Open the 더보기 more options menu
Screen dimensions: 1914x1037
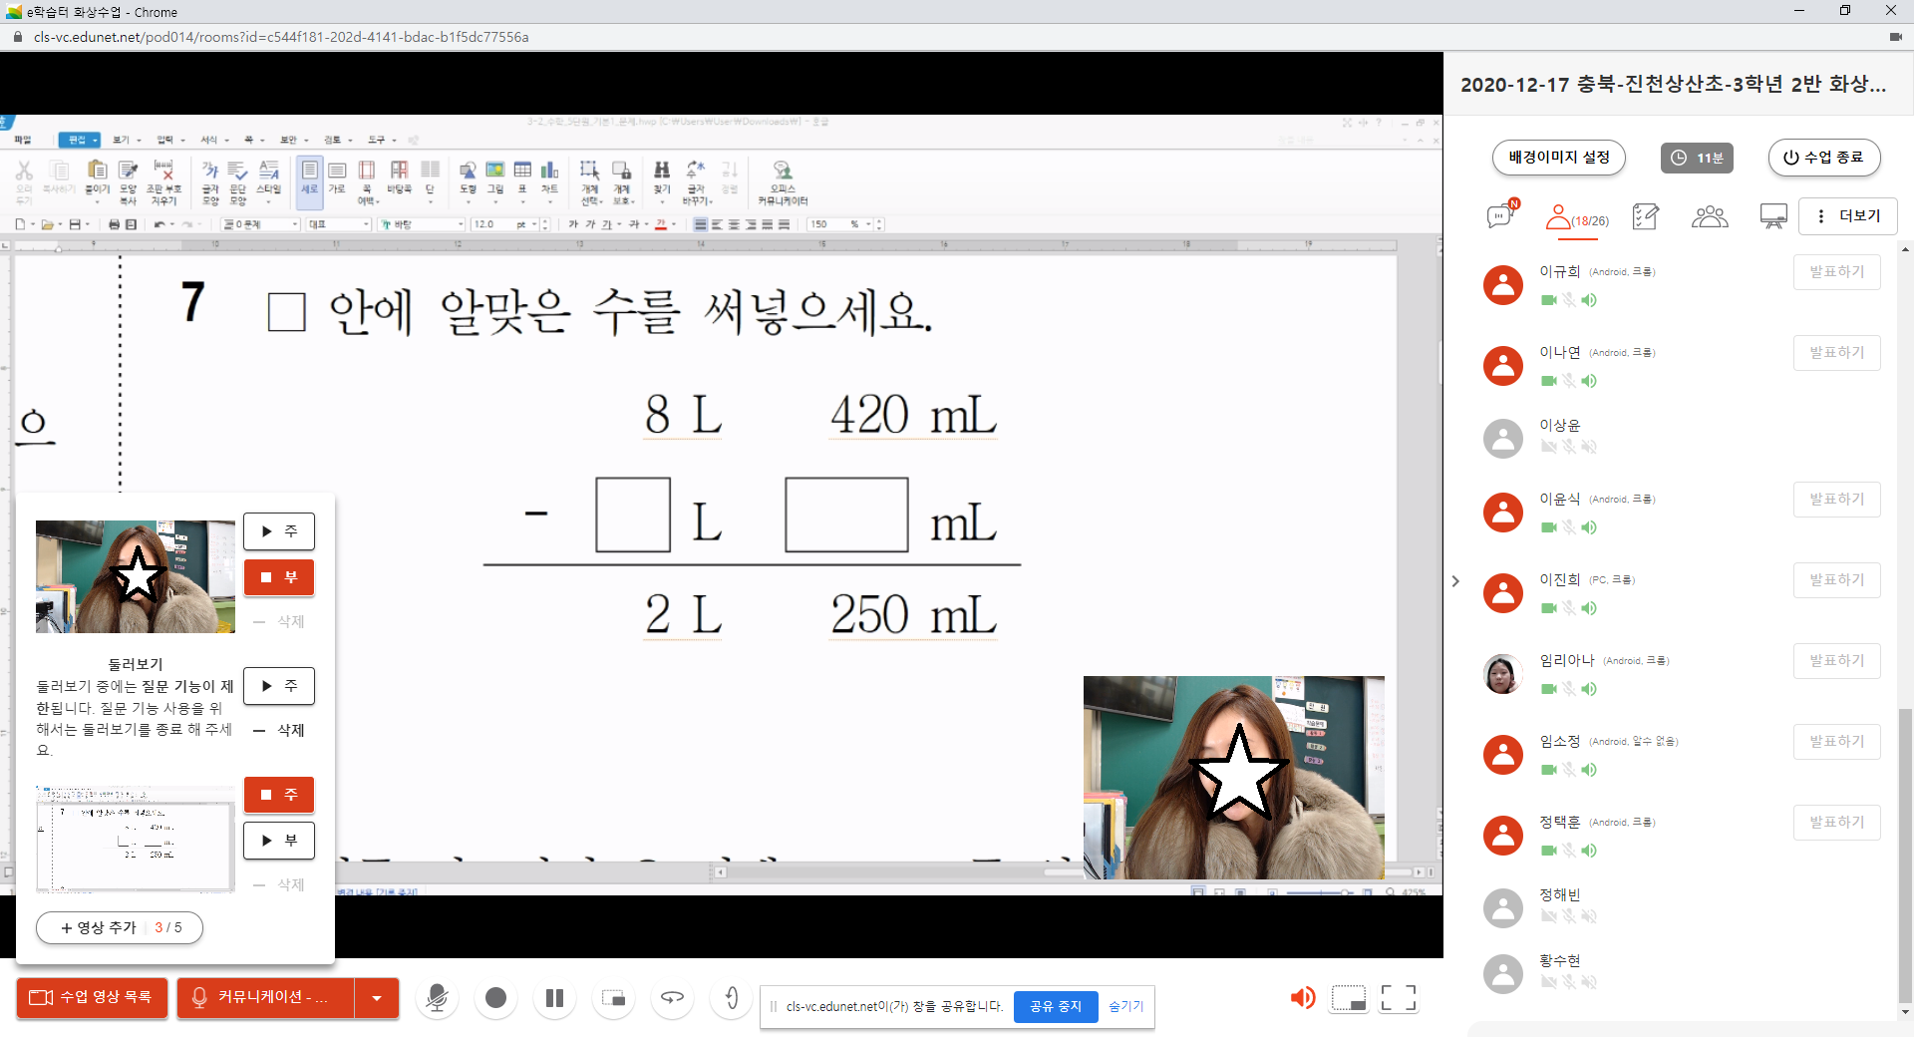point(1848,216)
